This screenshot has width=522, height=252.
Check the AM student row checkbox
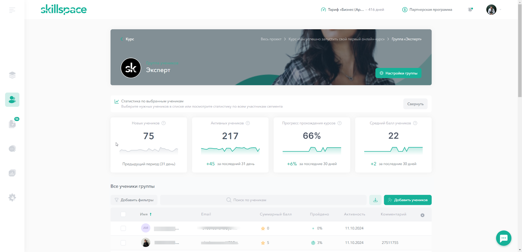[123, 228]
